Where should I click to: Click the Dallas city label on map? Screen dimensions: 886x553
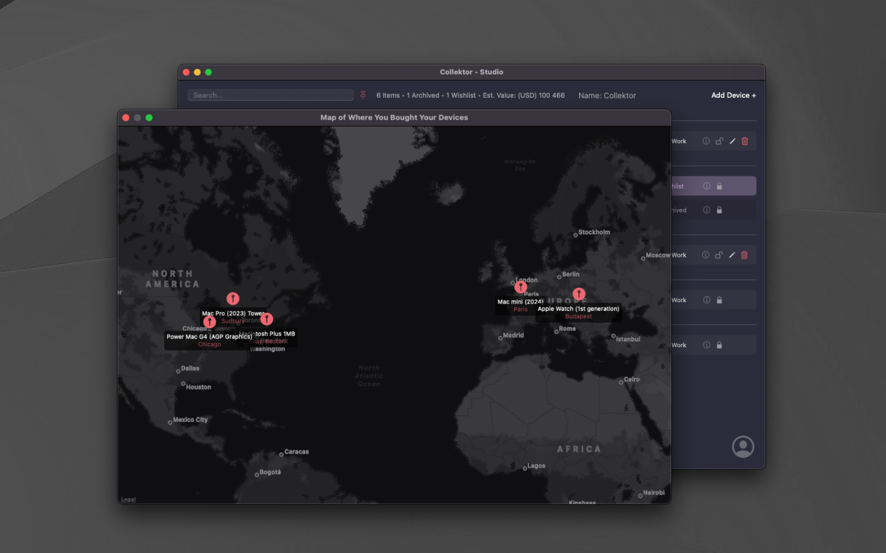tap(190, 369)
